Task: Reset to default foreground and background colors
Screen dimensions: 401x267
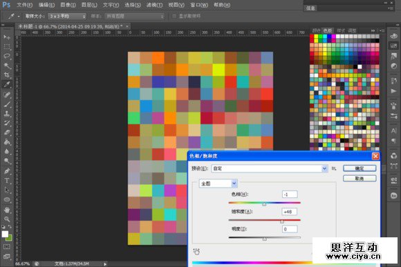Action: pyautogui.click(x=3, y=227)
